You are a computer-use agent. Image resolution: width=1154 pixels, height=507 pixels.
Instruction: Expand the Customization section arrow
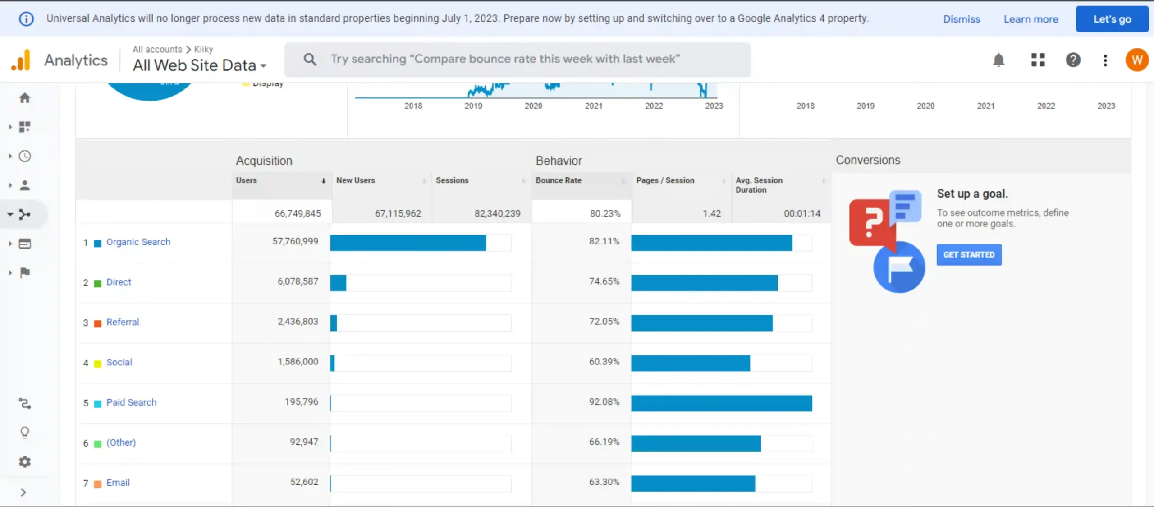coord(10,127)
